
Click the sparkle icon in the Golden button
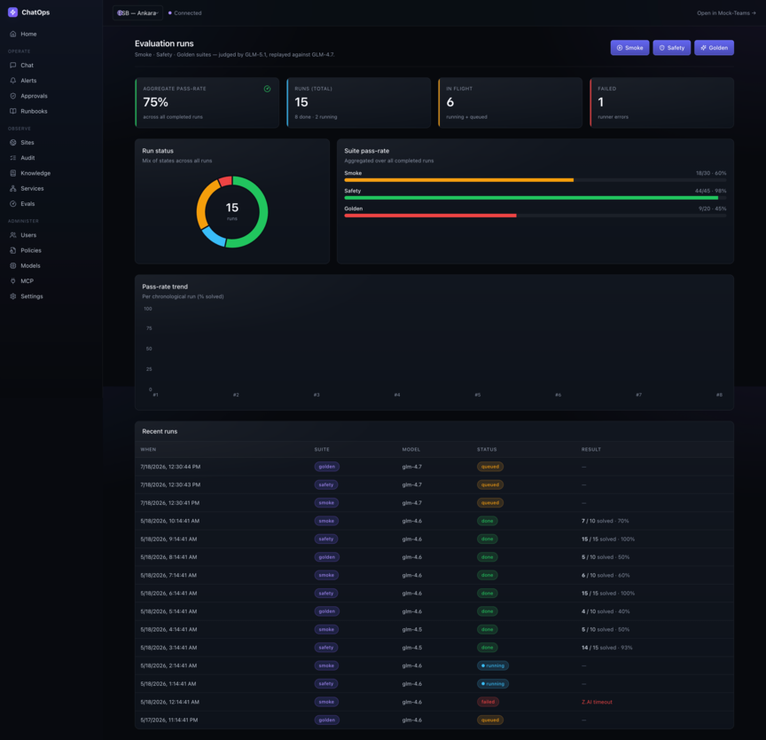click(703, 47)
